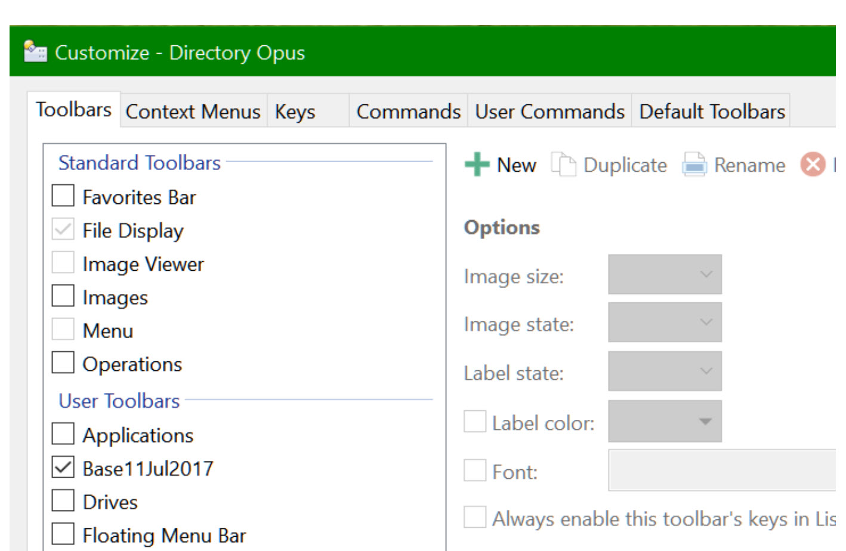
Task: Switch to the Context Menus tab
Action: click(x=193, y=112)
